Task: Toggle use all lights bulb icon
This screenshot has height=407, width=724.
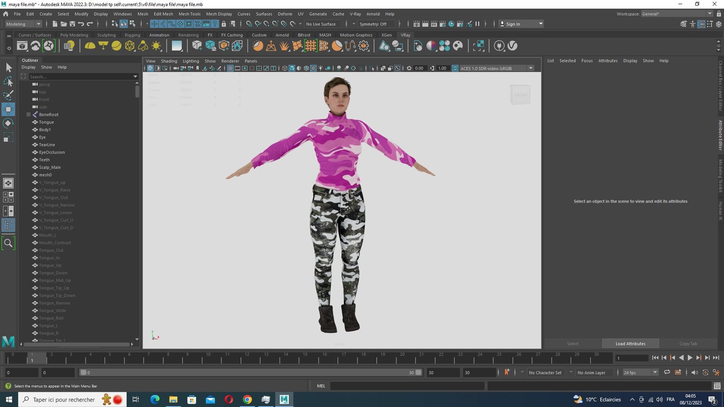Action: tap(321, 68)
